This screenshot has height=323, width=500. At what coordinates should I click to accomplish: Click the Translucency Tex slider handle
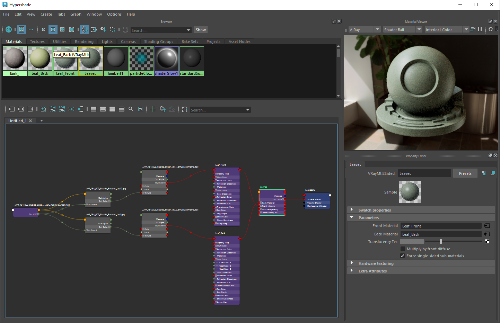pyautogui.click(x=441, y=241)
